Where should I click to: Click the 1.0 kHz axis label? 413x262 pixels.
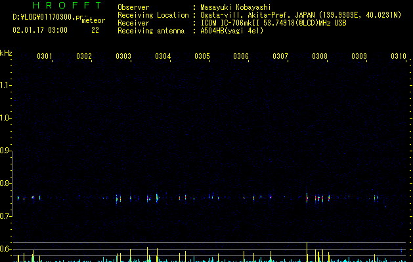5,118
